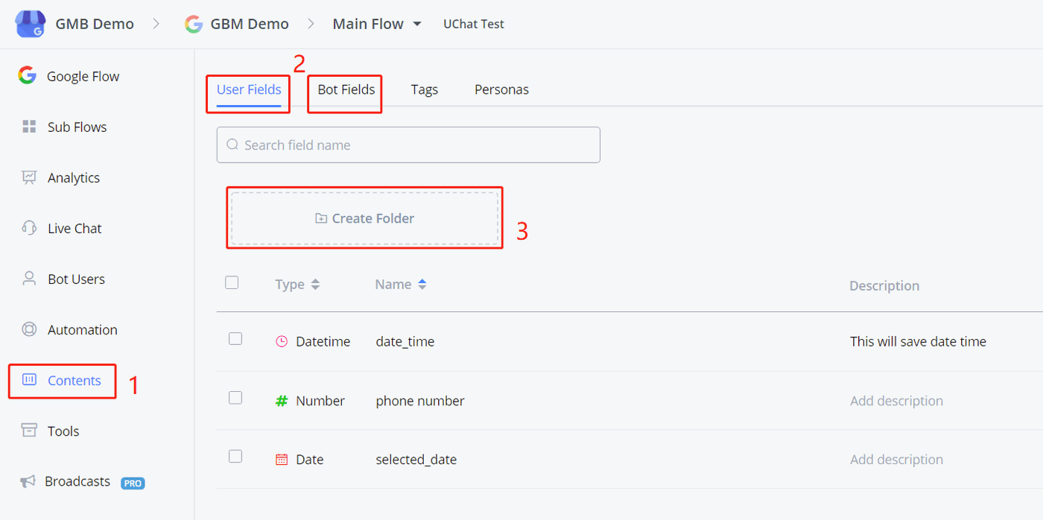Image resolution: width=1043 pixels, height=520 pixels.
Task: Open the Personas tab
Action: click(501, 90)
